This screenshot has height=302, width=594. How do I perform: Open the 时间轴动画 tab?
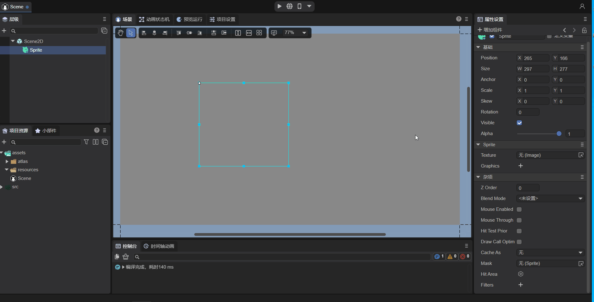(x=159, y=246)
